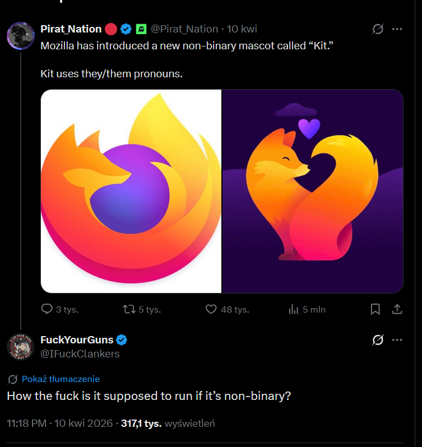Image resolution: width=422 pixels, height=447 pixels.
Task: Open more options on Pirat_Nation tweet
Action: pyautogui.click(x=397, y=29)
